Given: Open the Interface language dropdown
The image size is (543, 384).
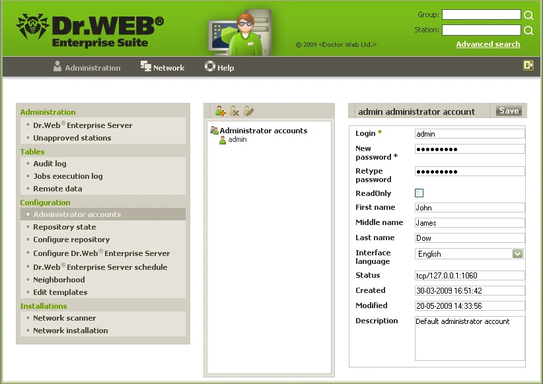Looking at the screenshot, I should 517,253.
